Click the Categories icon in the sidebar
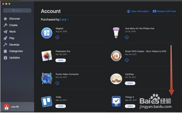 pos(5,51)
